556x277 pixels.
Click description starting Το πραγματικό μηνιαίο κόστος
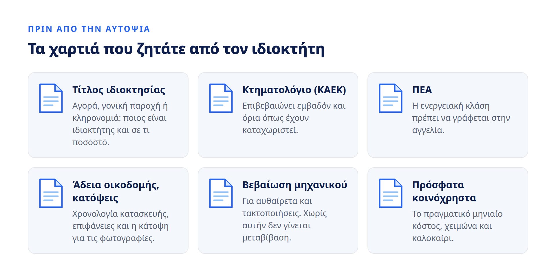(x=457, y=226)
